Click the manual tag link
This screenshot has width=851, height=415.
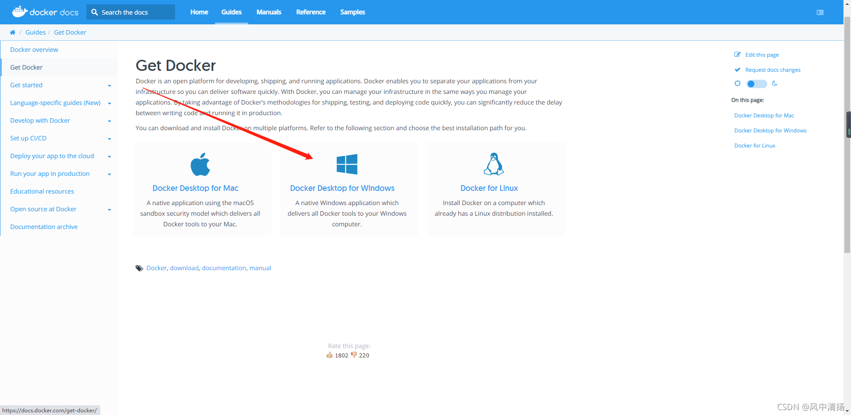coord(260,268)
